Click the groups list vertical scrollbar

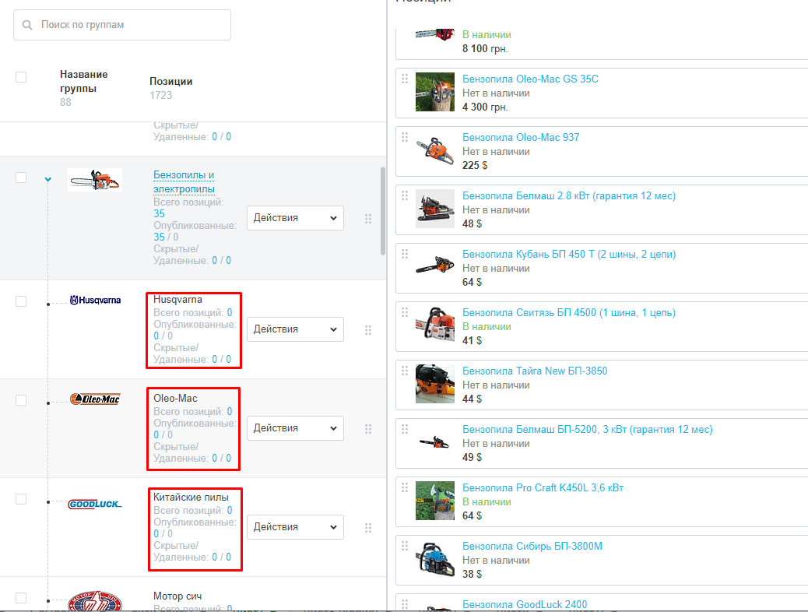coord(383,211)
